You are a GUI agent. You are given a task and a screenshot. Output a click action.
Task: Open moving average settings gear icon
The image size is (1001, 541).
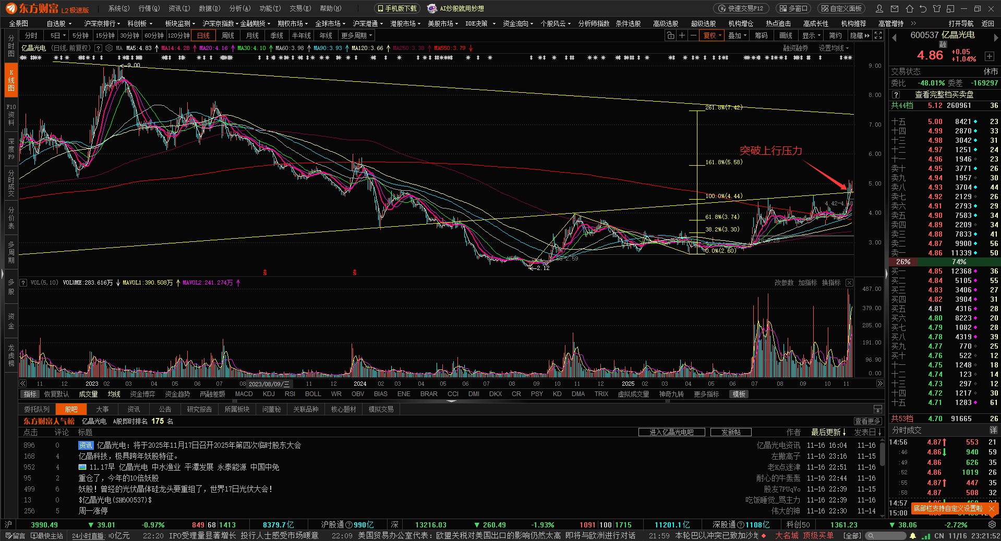pyautogui.click(x=109, y=48)
